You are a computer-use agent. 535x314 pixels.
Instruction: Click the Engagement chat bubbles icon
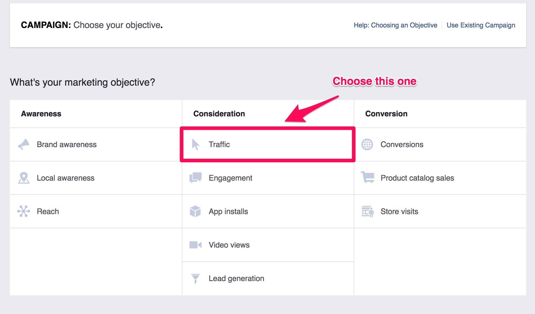[x=196, y=178]
